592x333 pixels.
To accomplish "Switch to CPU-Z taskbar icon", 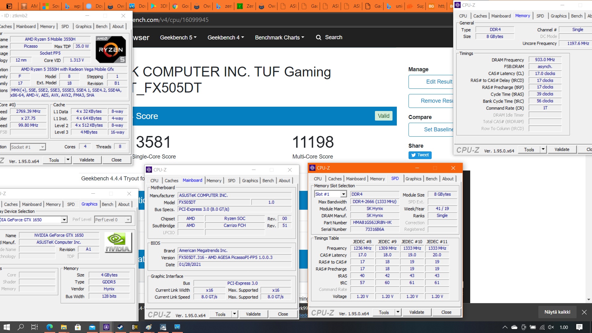I will click(x=106, y=327).
